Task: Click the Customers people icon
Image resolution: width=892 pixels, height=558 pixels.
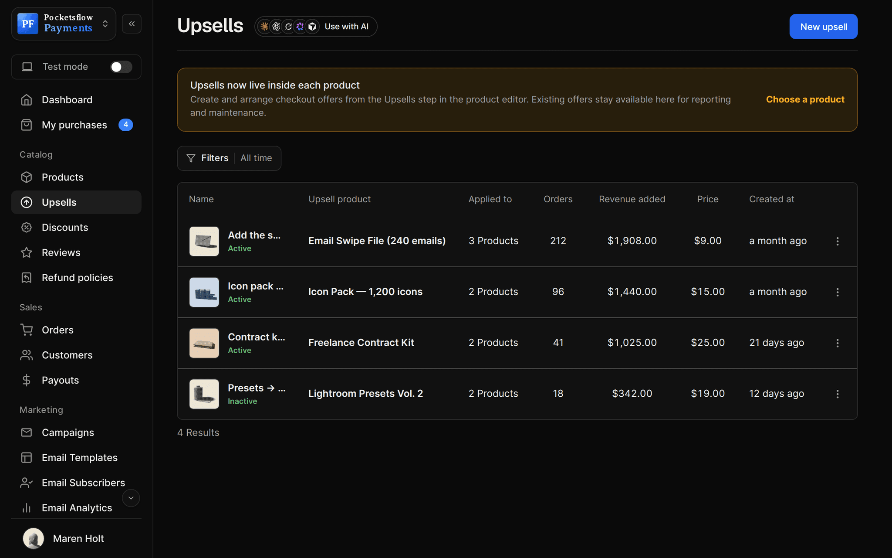Action: [x=27, y=355]
